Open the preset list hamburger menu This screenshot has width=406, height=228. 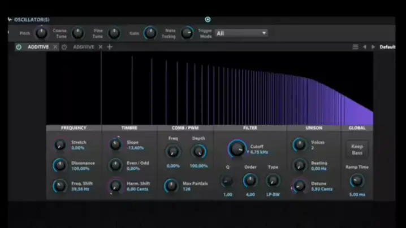coord(355,47)
